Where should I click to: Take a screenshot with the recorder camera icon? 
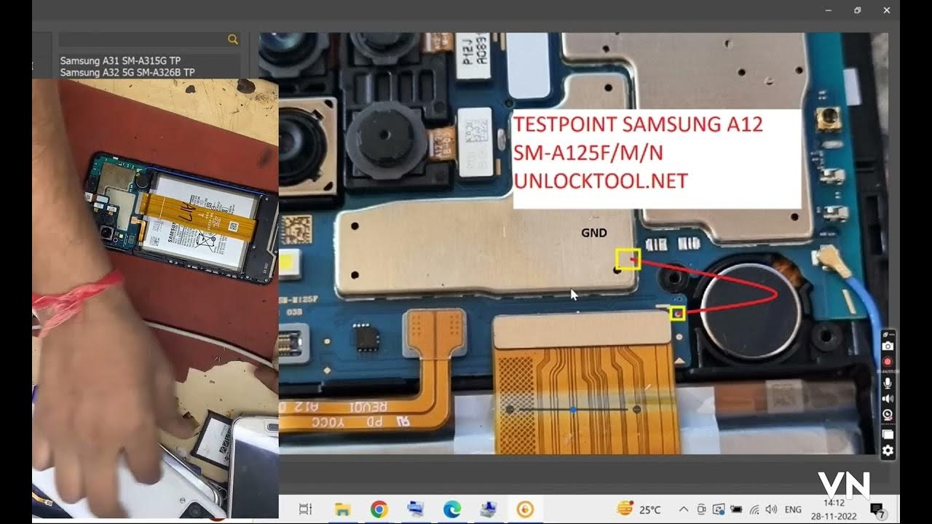(888, 346)
